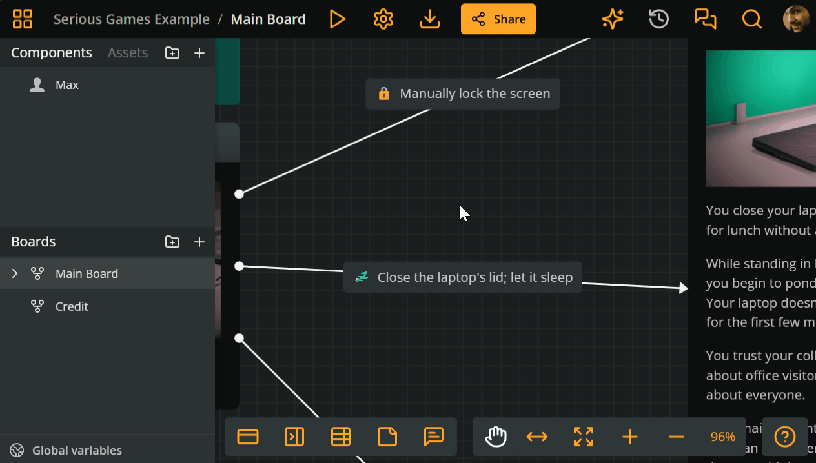Switch to the Assets tab
The height and width of the screenshot is (463, 816).
tap(127, 53)
